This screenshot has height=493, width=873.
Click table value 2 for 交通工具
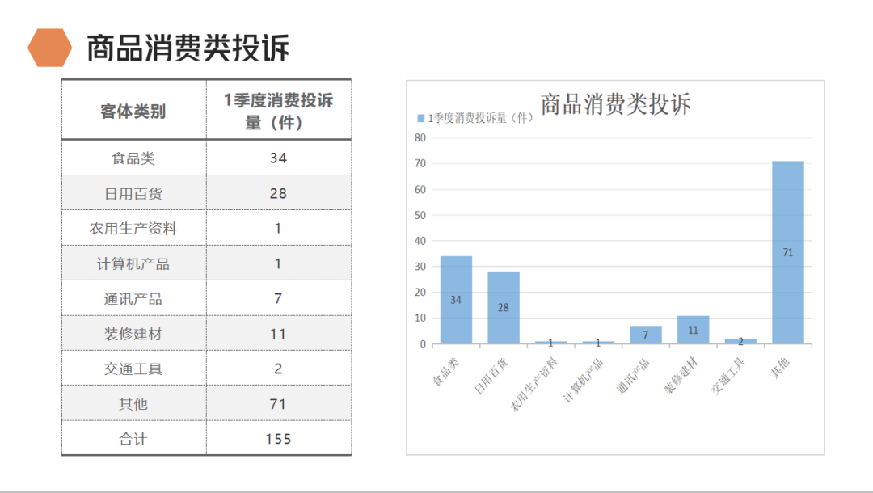(x=278, y=369)
